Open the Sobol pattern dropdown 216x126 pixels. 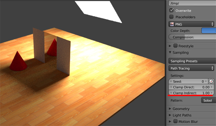point(209,100)
